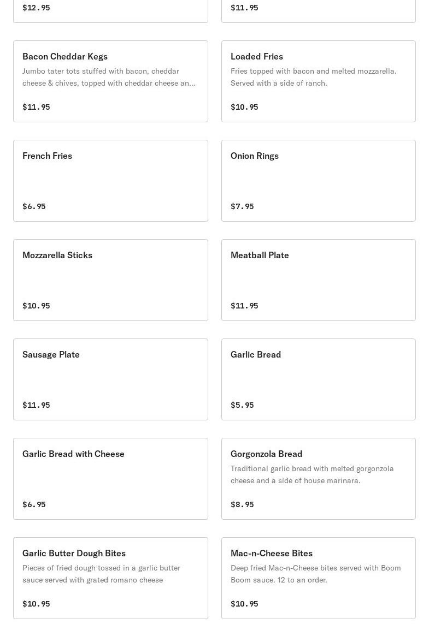
Task: Open Garlic Butter Dough Bites item
Action: pos(110,578)
